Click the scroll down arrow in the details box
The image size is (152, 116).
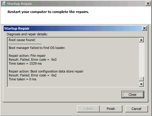[141, 84]
